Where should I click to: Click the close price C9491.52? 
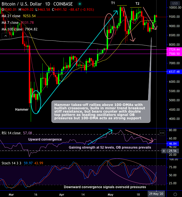[x=59, y=10]
